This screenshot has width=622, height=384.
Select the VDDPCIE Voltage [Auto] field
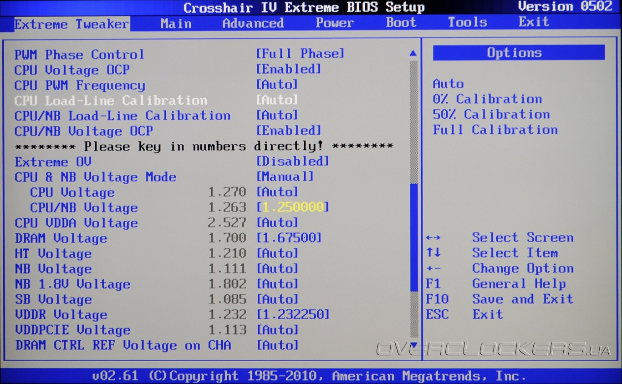[x=277, y=330]
